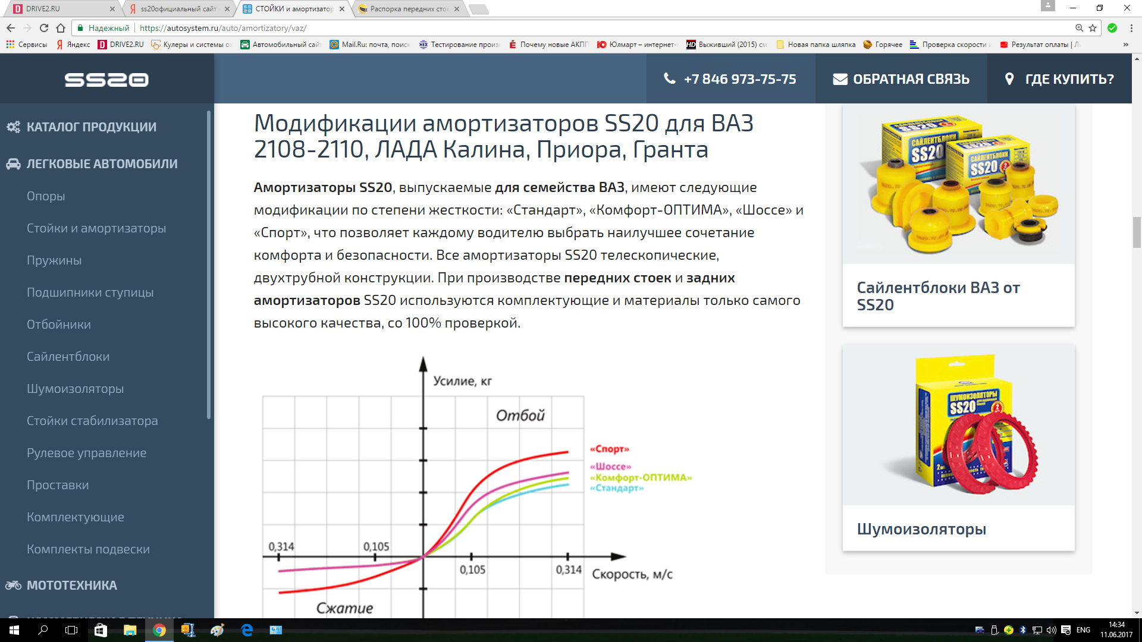
Task: Open Windows Store from taskbar
Action: (101, 630)
